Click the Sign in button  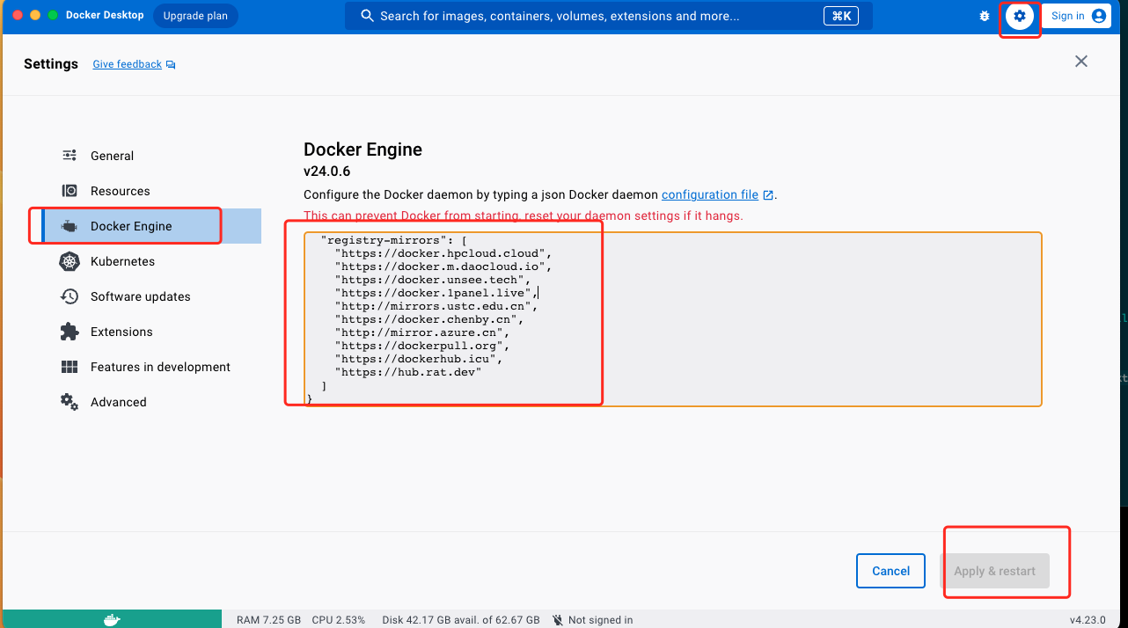coord(1076,16)
